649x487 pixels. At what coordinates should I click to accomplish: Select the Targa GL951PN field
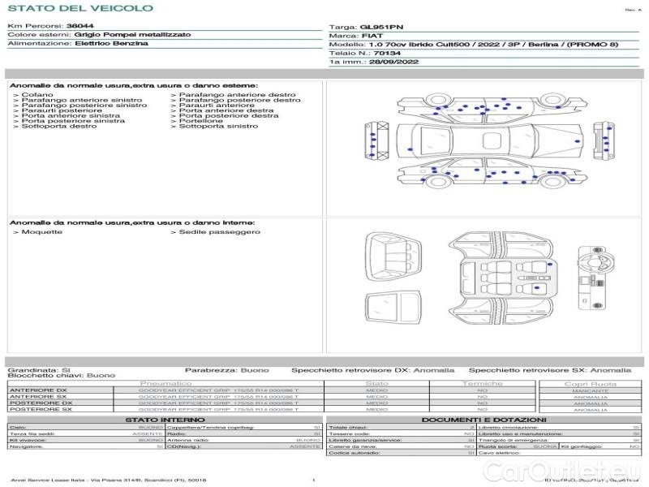tap(365, 27)
